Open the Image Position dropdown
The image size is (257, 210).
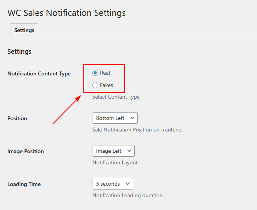[113, 151]
